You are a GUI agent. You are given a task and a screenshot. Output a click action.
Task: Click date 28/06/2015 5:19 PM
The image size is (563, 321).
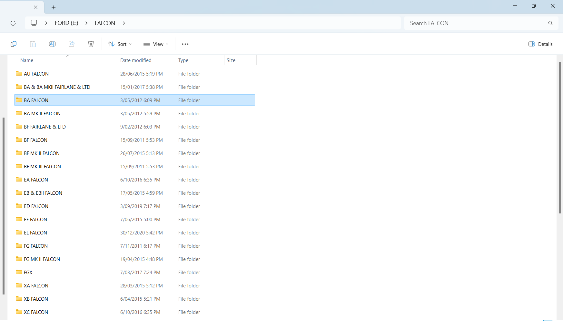coord(142,74)
